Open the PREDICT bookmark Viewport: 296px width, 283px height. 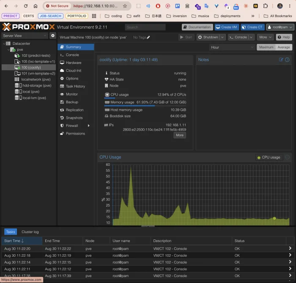click(11, 16)
